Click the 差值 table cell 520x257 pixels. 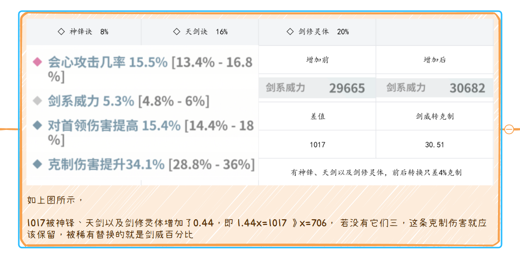(317, 116)
